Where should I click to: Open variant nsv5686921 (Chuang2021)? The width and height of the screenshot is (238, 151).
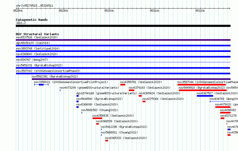coord(119,132)
